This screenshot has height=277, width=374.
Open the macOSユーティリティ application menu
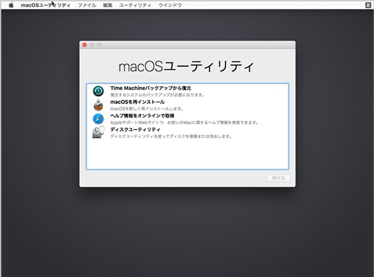click(46, 5)
